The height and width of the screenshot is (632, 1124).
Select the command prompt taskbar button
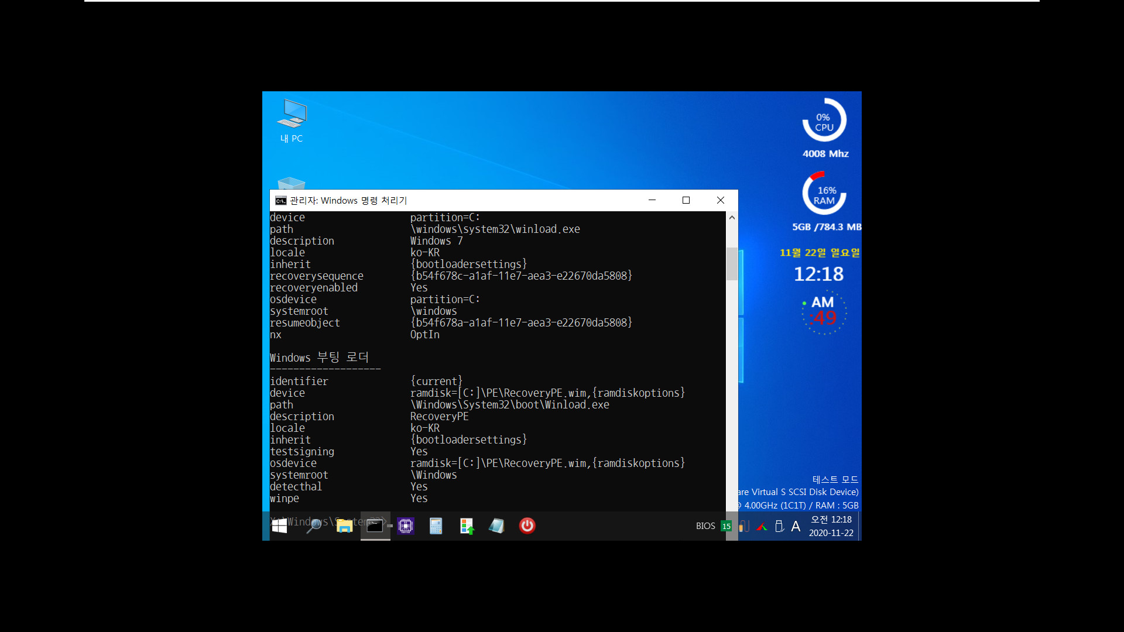(375, 525)
